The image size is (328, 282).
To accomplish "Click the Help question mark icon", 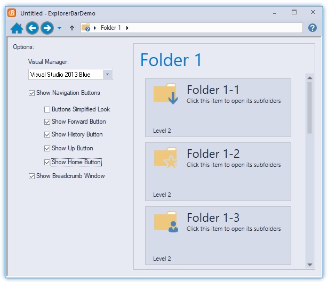I will pyautogui.click(x=313, y=28).
